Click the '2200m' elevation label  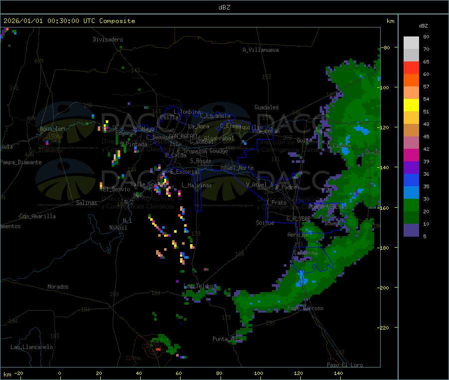coord(133,358)
